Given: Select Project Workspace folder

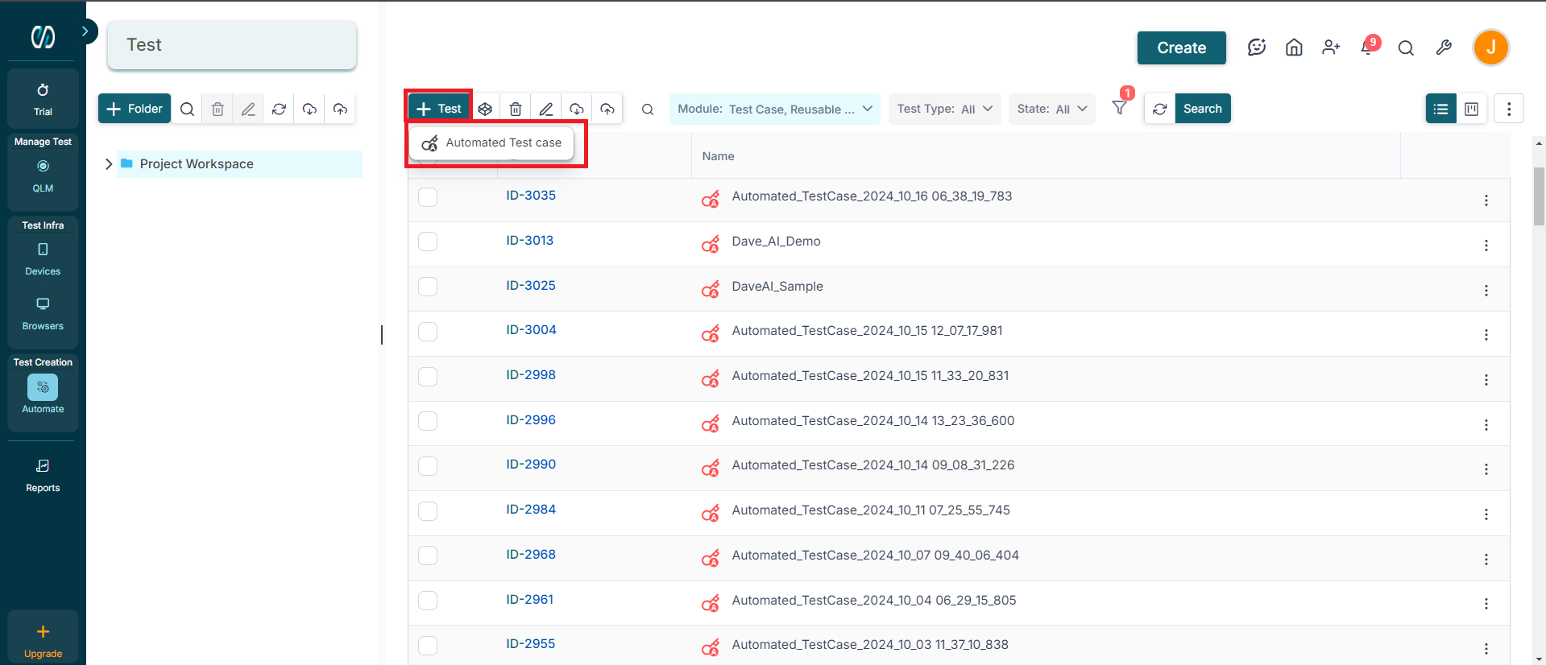Looking at the screenshot, I should tap(239, 164).
